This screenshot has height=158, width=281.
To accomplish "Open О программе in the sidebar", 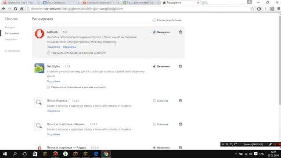I will click(x=13, y=51).
